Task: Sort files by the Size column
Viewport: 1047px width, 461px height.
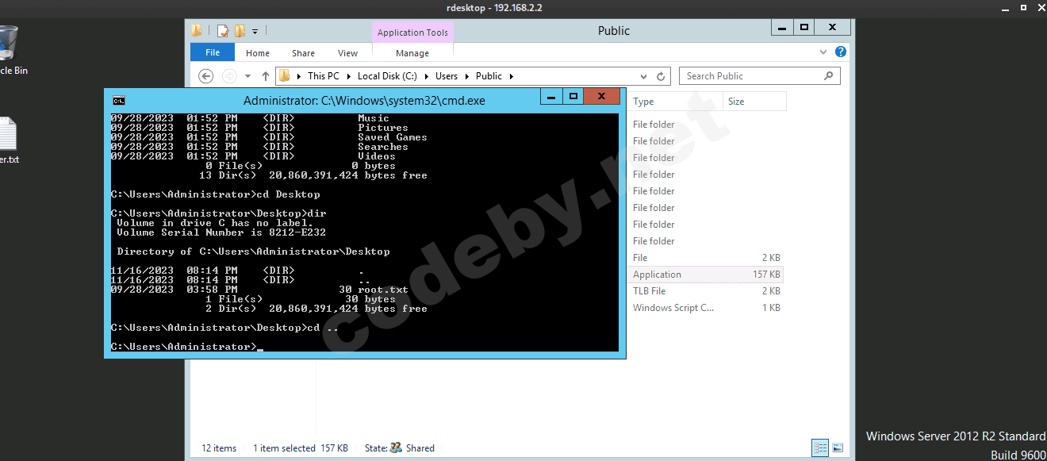Action: click(x=754, y=102)
